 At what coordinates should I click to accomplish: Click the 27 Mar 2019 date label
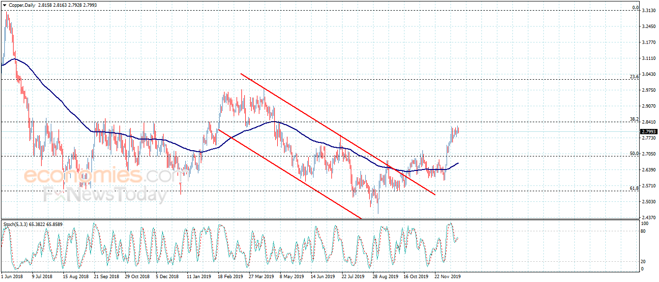point(261,277)
